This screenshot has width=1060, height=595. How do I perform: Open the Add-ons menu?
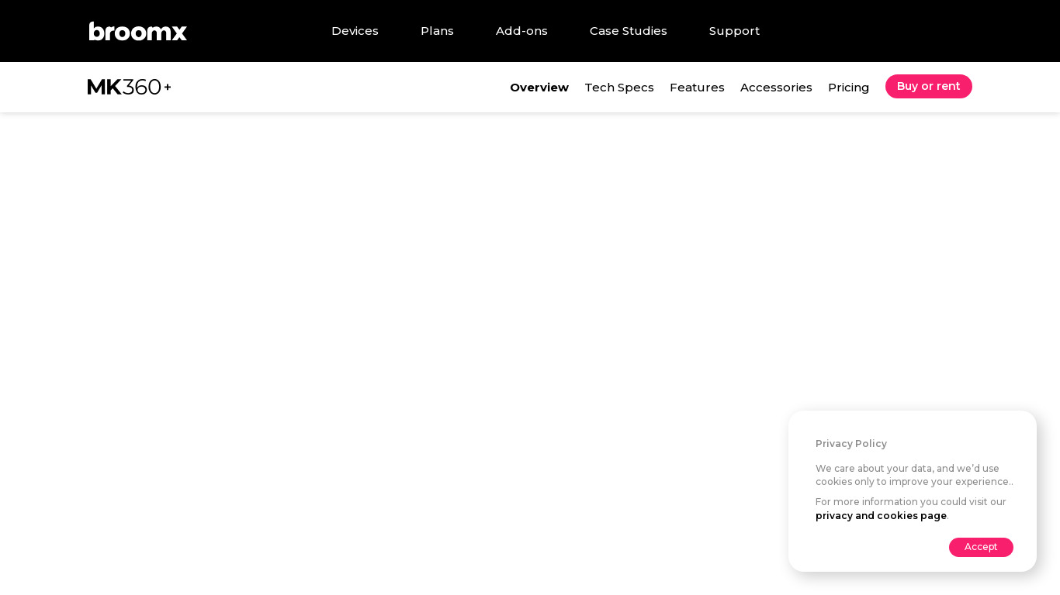coord(521,31)
